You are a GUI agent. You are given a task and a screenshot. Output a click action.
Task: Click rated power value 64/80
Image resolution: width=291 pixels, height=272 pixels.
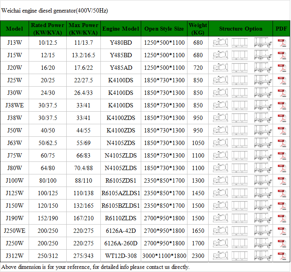pos(48,168)
